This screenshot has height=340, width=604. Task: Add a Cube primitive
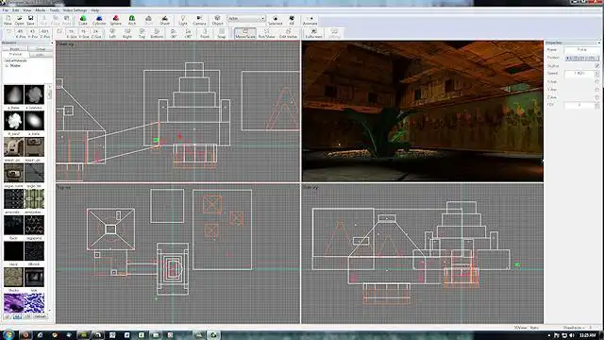pos(83,20)
